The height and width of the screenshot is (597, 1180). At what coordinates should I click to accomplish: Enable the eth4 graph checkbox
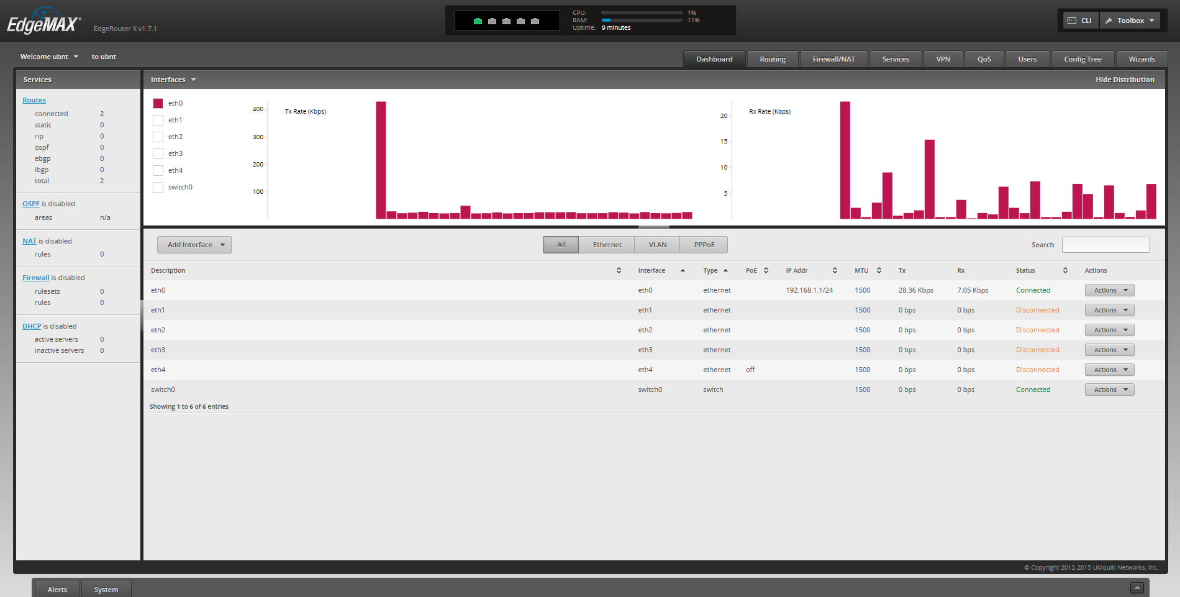[x=158, y=170]
